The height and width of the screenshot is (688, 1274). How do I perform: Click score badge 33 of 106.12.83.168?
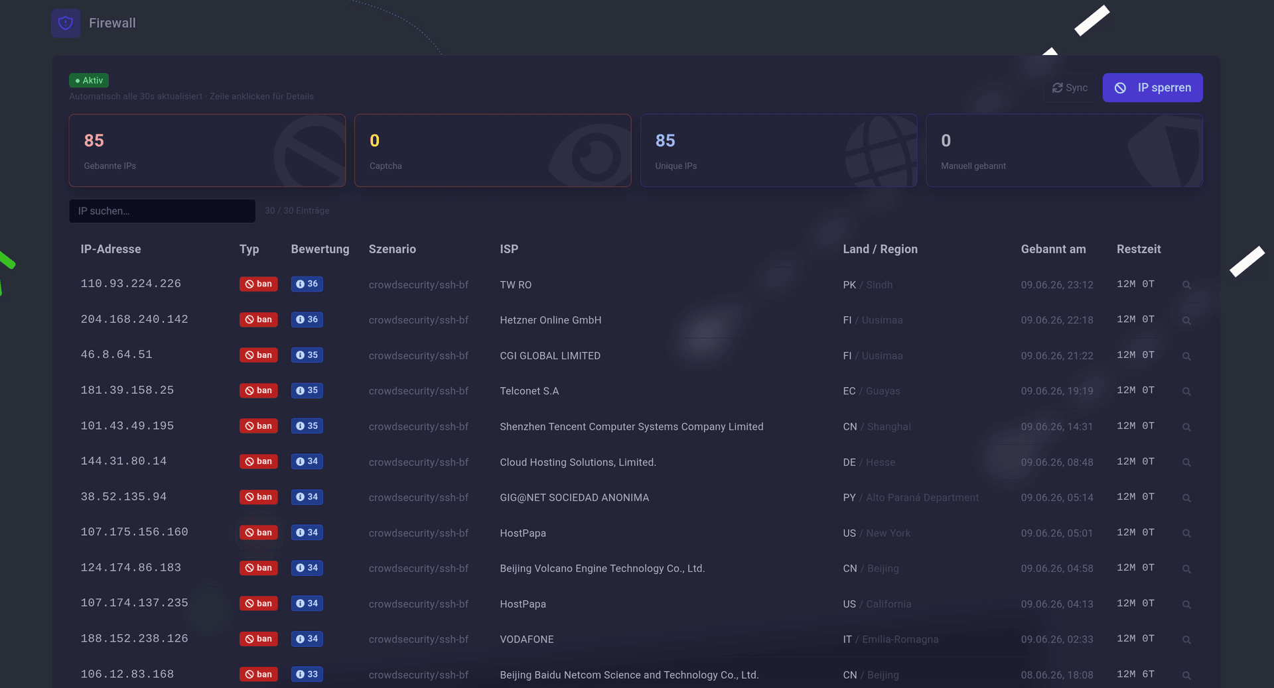pyautogui.click(x=307, y=674)
